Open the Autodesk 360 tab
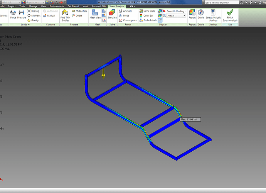Screen dimensions: 266x193 tap(99, 6)
